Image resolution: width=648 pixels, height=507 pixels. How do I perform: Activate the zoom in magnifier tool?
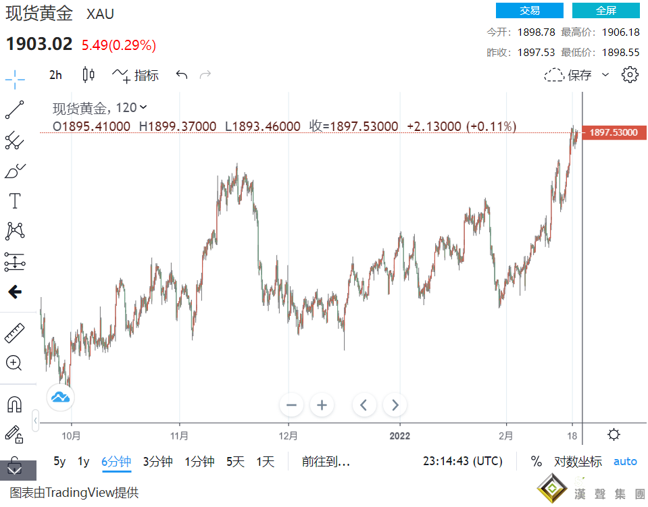[x=15, y=363]
